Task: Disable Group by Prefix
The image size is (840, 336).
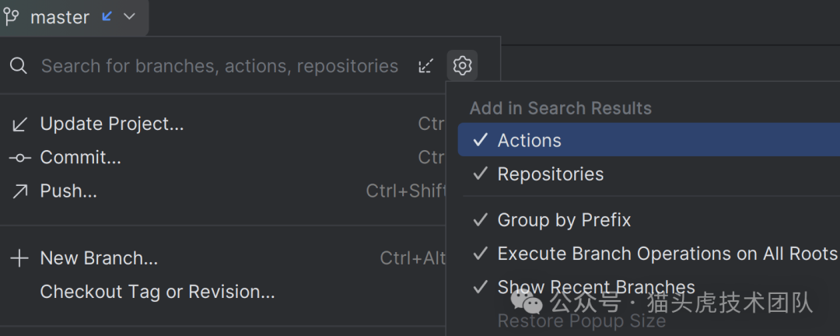Action: click(564, 220)
